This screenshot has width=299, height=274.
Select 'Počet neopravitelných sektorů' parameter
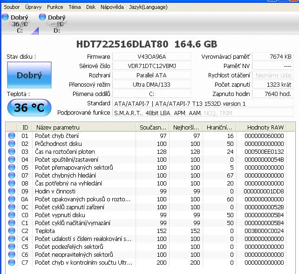coord(74,254)
